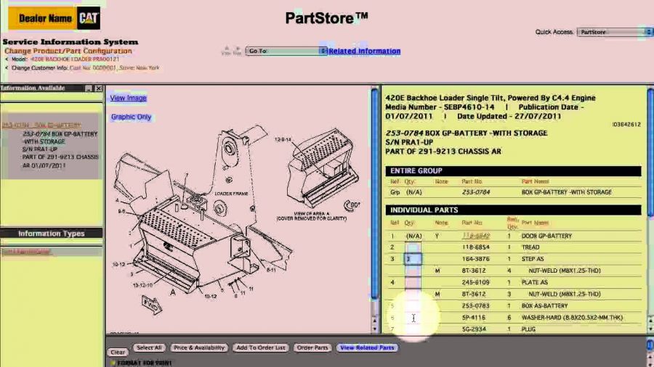This screenshot has width=654, height=367.
Task: Click the Clear button
Action: click(x=118, y=352)
